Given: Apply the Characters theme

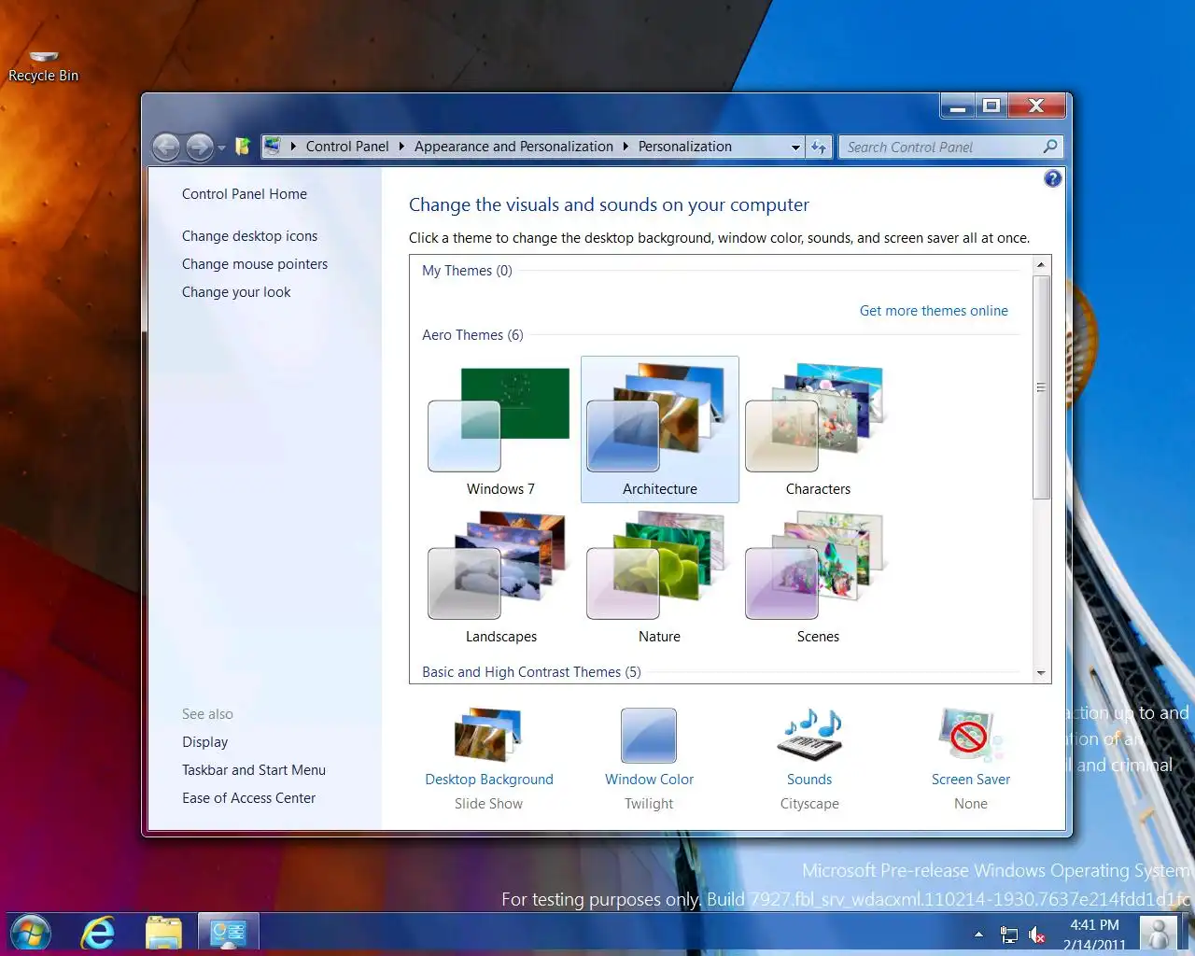Looking at the screenshot, I should (818, 429).
